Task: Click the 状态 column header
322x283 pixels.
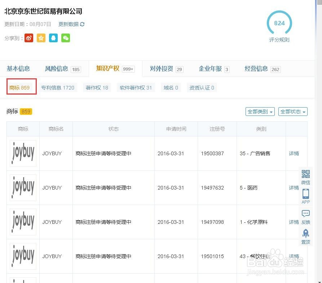Action: 114,129
